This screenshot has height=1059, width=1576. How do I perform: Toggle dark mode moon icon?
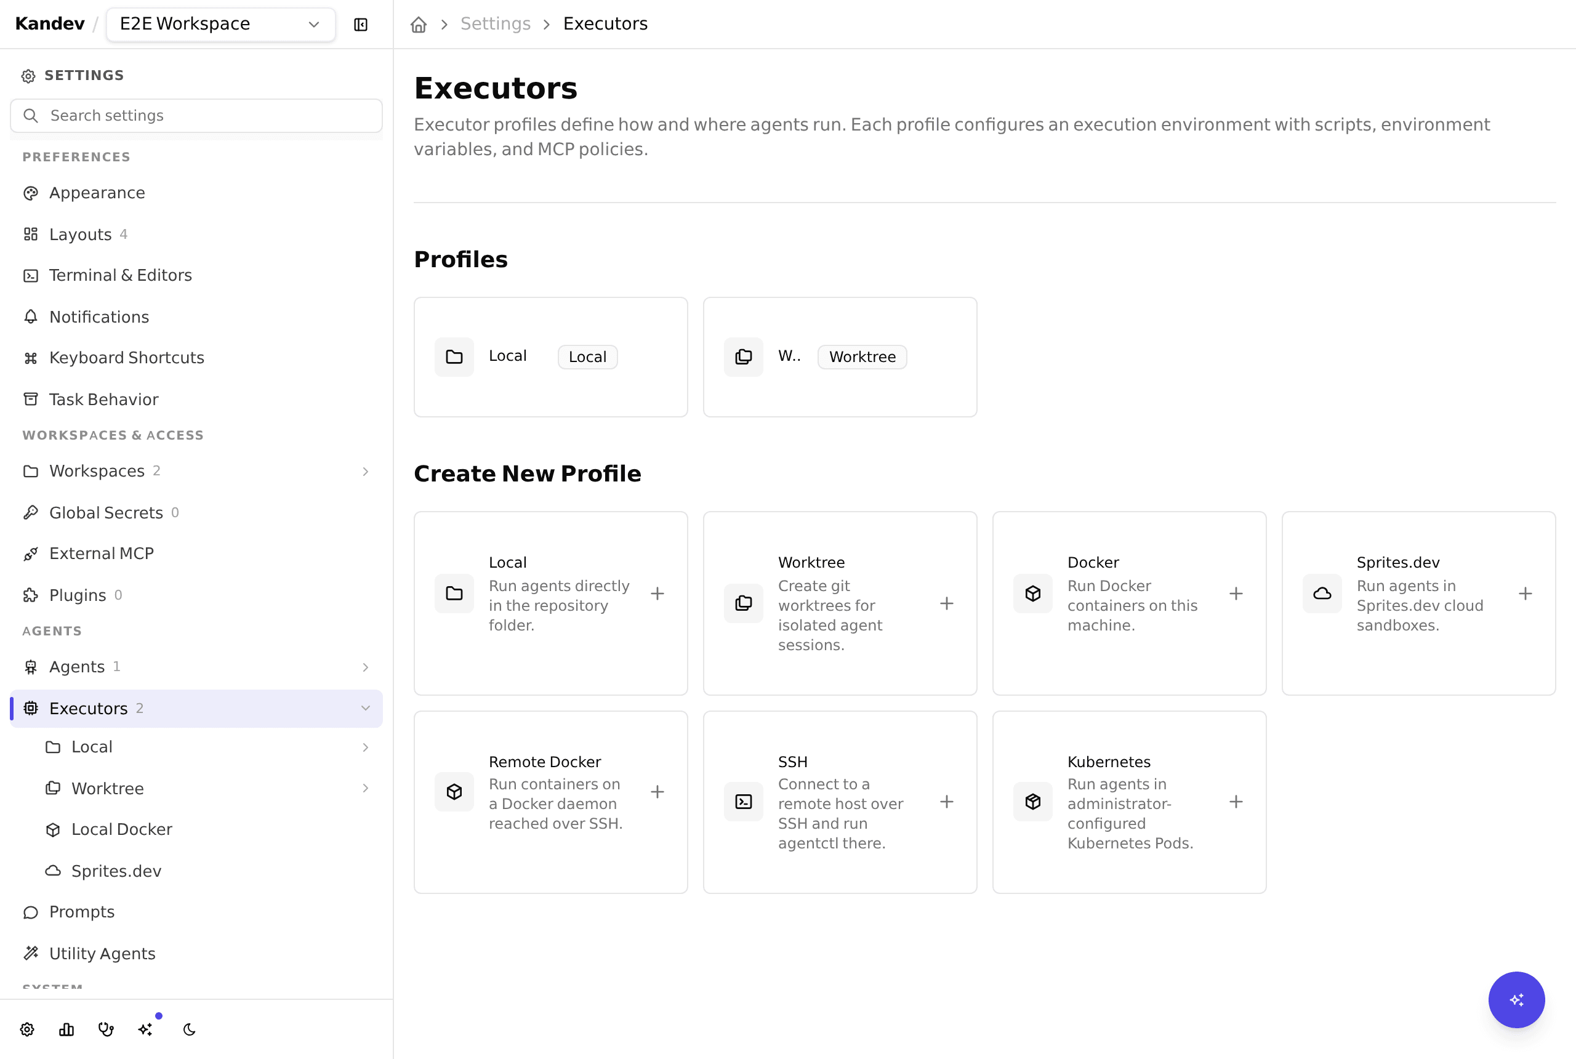(189, 1029)
